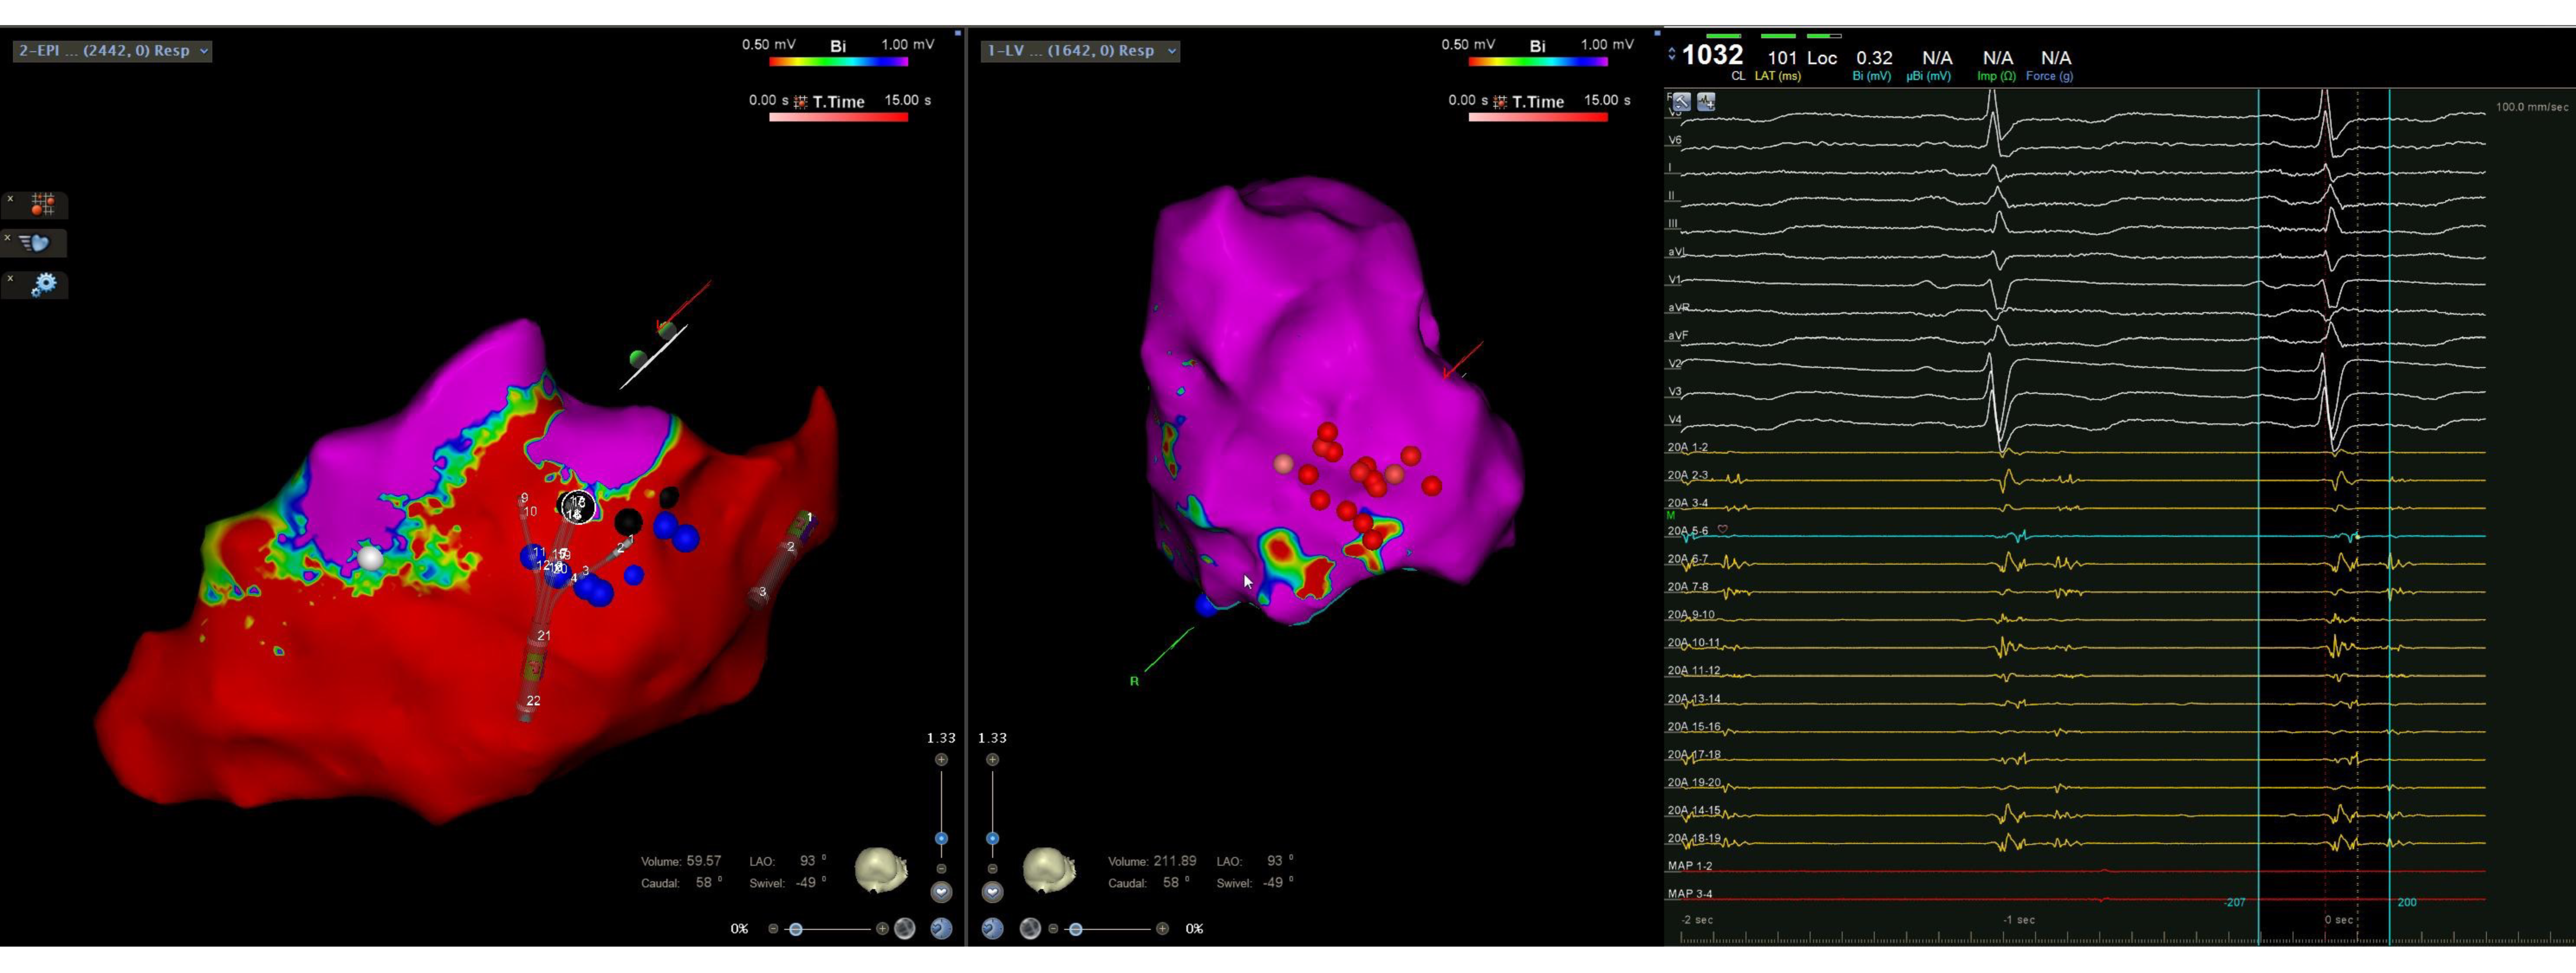Click the EPI transparency slider handle
Image resolution: width=2576 pixels, height=973 pixels.
(796, 929)
